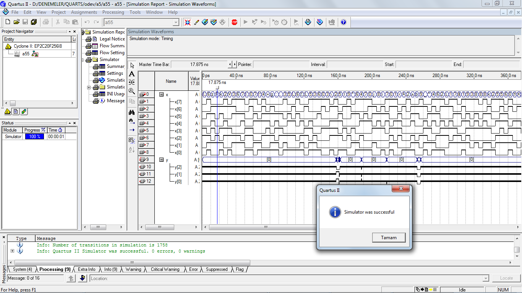Switch to the Extra Info tab
The image size is (522, 293).
(86, 269)
